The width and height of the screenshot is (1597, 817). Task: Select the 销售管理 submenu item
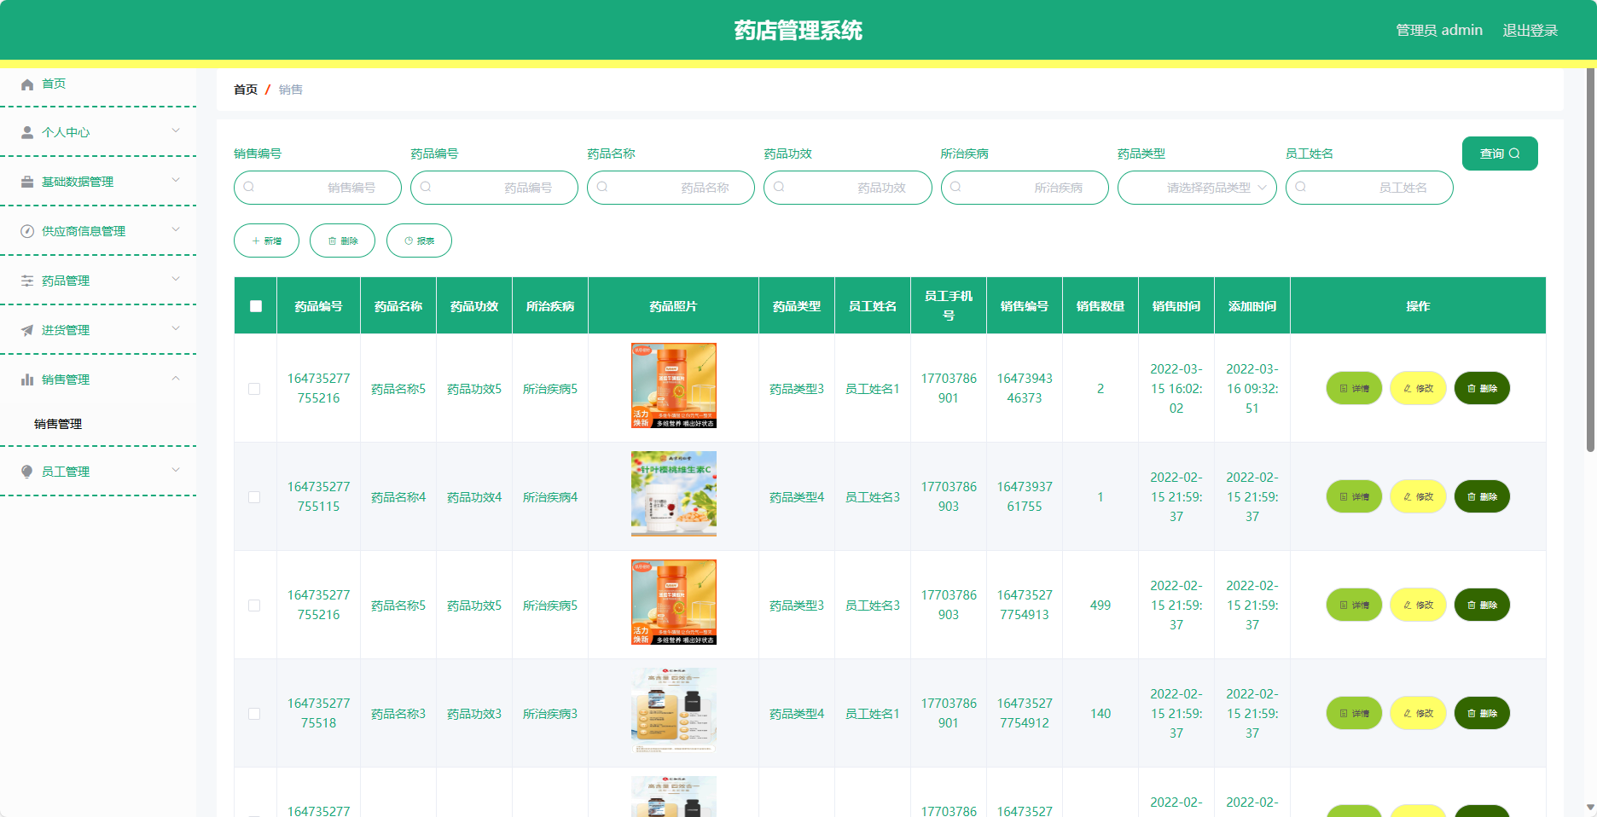[x=58, y=424]
